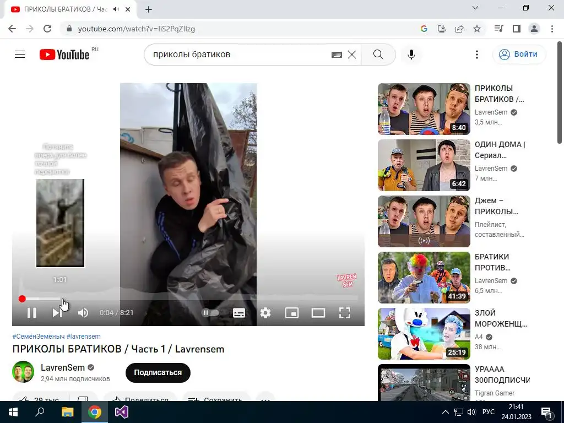This screenshot has width=564, height=423.
Task: Open the YouTube guide hamburger menu
Action: [20, 55]
